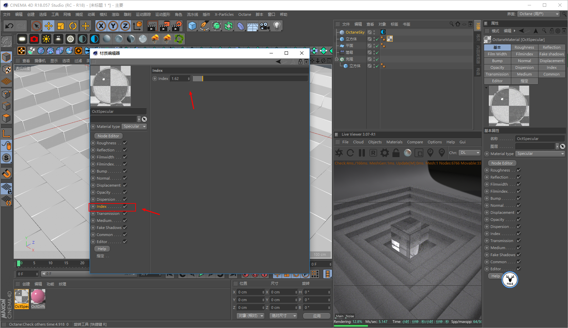Viewport: 568px width, 328px height.
Task: Click material name field OctSpecular in Attributes
Action: coord(540,139)
